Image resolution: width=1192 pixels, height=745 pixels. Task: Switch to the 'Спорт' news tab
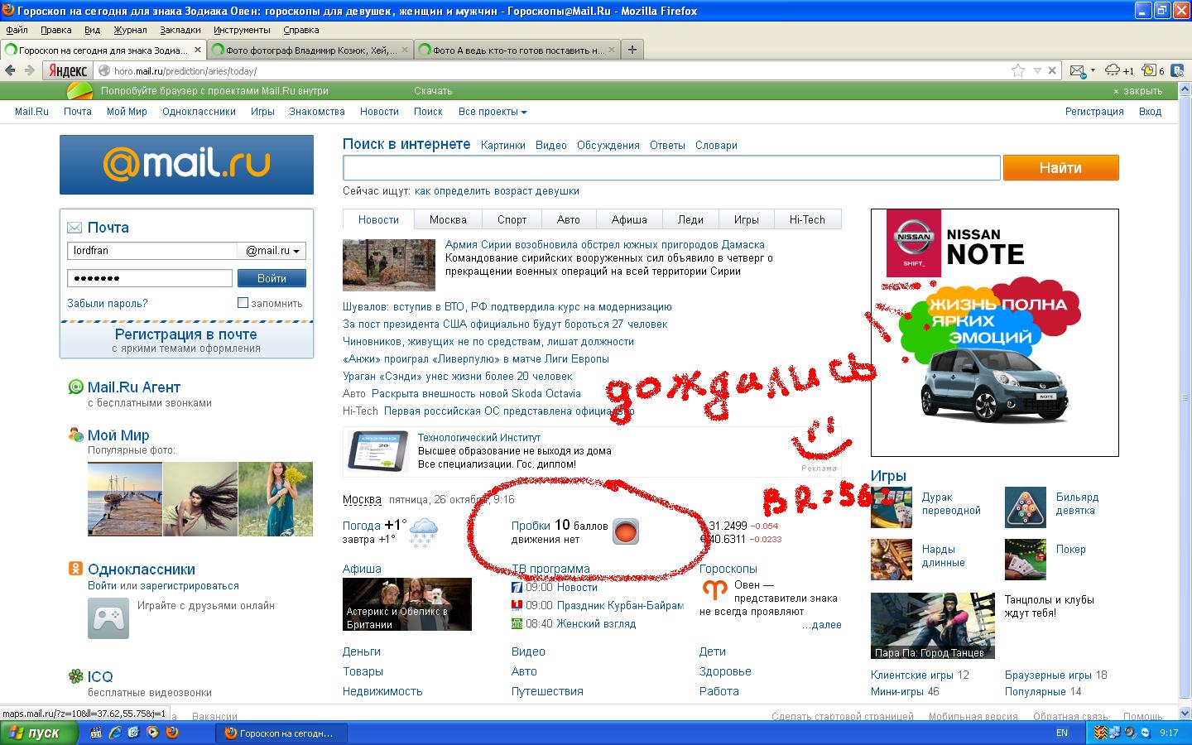(x=512, y=219)
